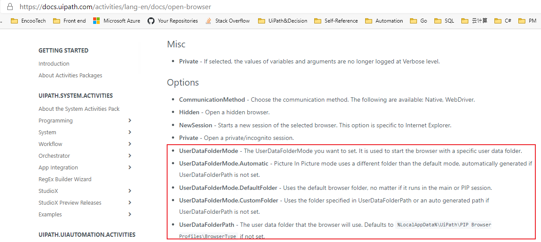Open Stack Overflow bookmark

[228, 20]
